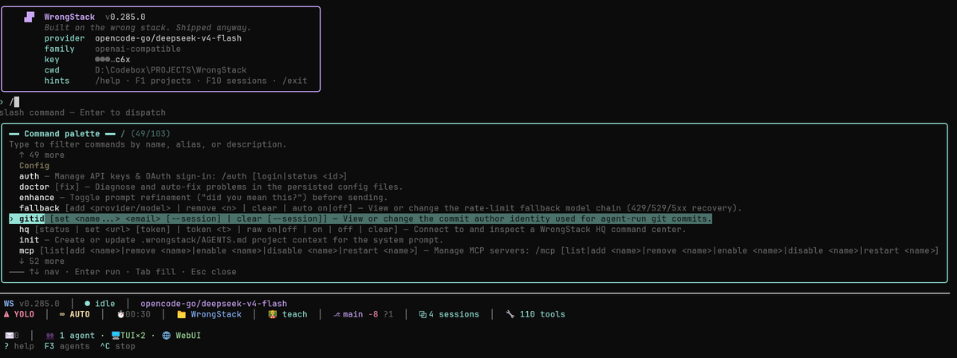Click the sessions stack icon
The height and width of the screenshot is (358, 957).
pyautogui.click(x=423, y=314)
